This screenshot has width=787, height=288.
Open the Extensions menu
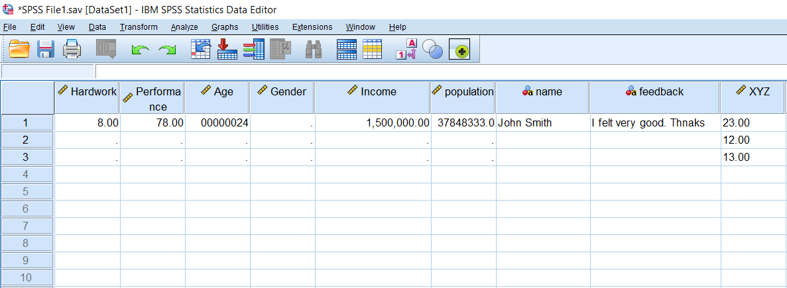point(312,27)
